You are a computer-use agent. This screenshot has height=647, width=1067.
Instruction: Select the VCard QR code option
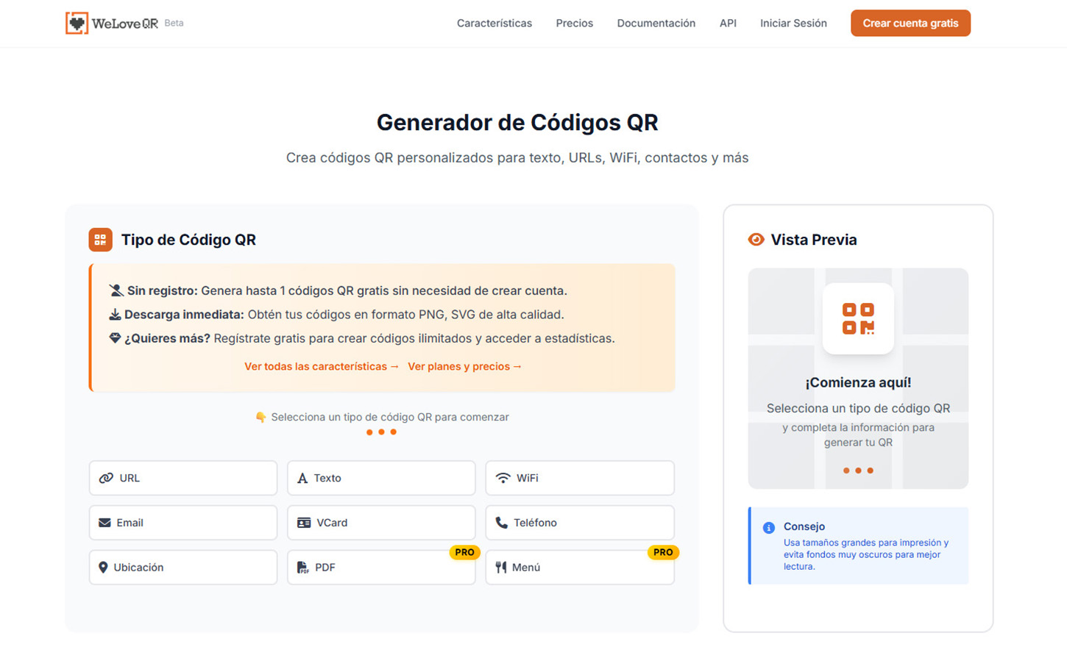click(x=381, y=523)
